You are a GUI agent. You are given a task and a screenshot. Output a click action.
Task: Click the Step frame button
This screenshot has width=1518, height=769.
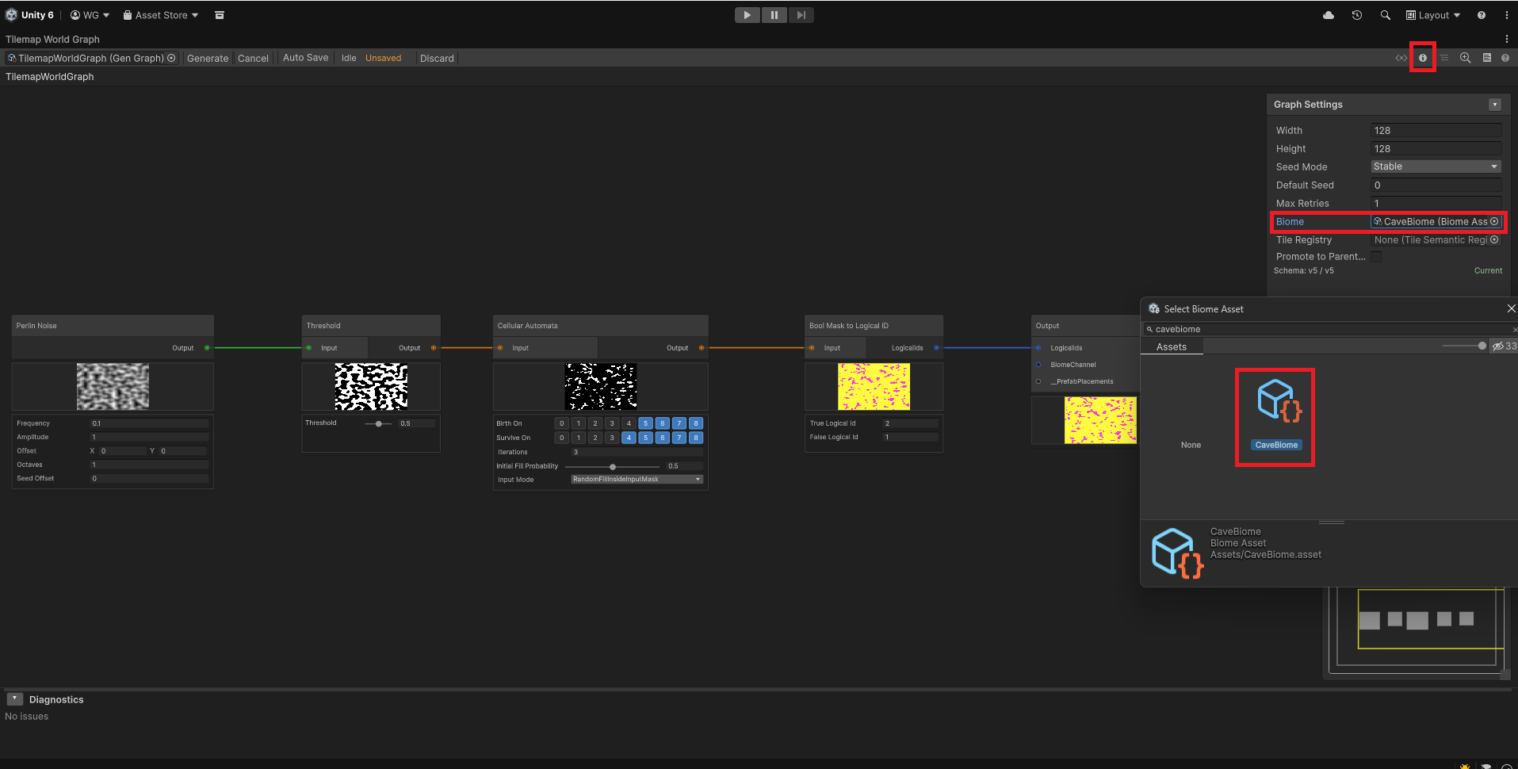click(x=801, y=15)
